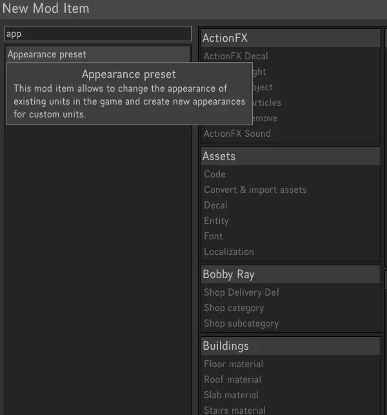The image size is (387, 415).
Task: Choose Decal under Assets
Action: click(x=215, y=205)
